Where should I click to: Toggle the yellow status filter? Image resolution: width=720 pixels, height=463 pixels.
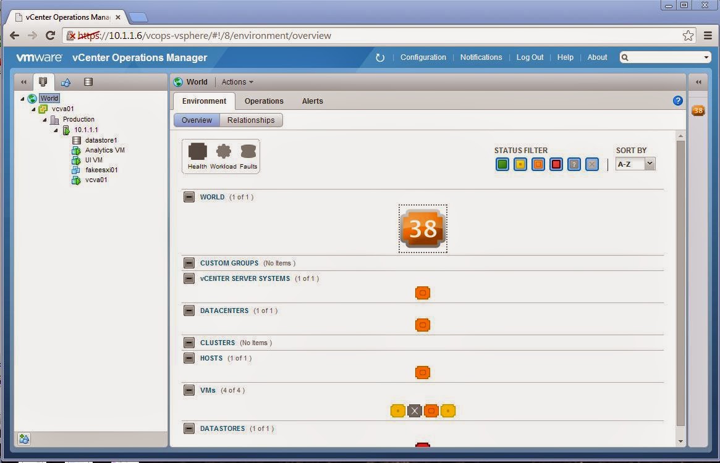pyautogui.click(x=520, y=164)
